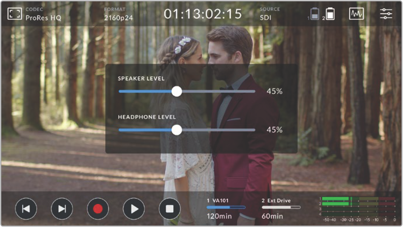Image resolution: width=403 pixels, height=227 pixels.
Task: Open the settings sliders menu icon
Action: click(x=386, y=14)
